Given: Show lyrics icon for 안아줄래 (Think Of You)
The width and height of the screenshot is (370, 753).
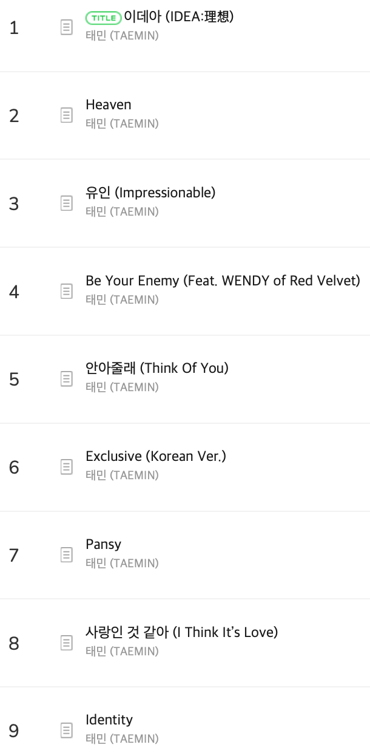Looking at the screenshot, I should [x=67, y=379].
